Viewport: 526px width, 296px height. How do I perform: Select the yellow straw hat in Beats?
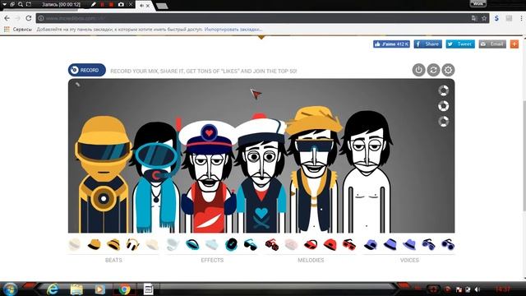[113, 245]
